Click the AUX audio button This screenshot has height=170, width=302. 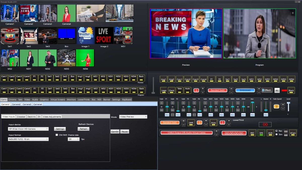270,133
